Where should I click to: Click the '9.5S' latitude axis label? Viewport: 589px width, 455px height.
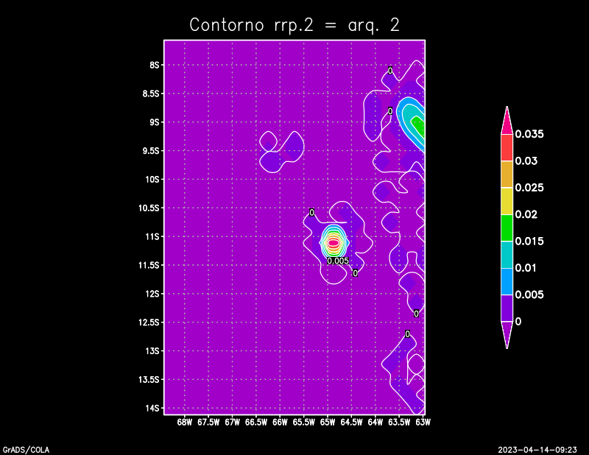[151, 151]
